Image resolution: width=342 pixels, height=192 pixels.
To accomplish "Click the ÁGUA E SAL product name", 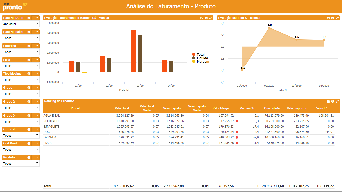I will pyautogui.click(x=52, y=116).
